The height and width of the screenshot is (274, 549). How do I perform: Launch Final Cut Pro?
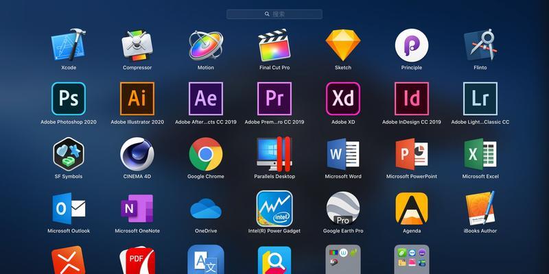[x=274, y=45]
